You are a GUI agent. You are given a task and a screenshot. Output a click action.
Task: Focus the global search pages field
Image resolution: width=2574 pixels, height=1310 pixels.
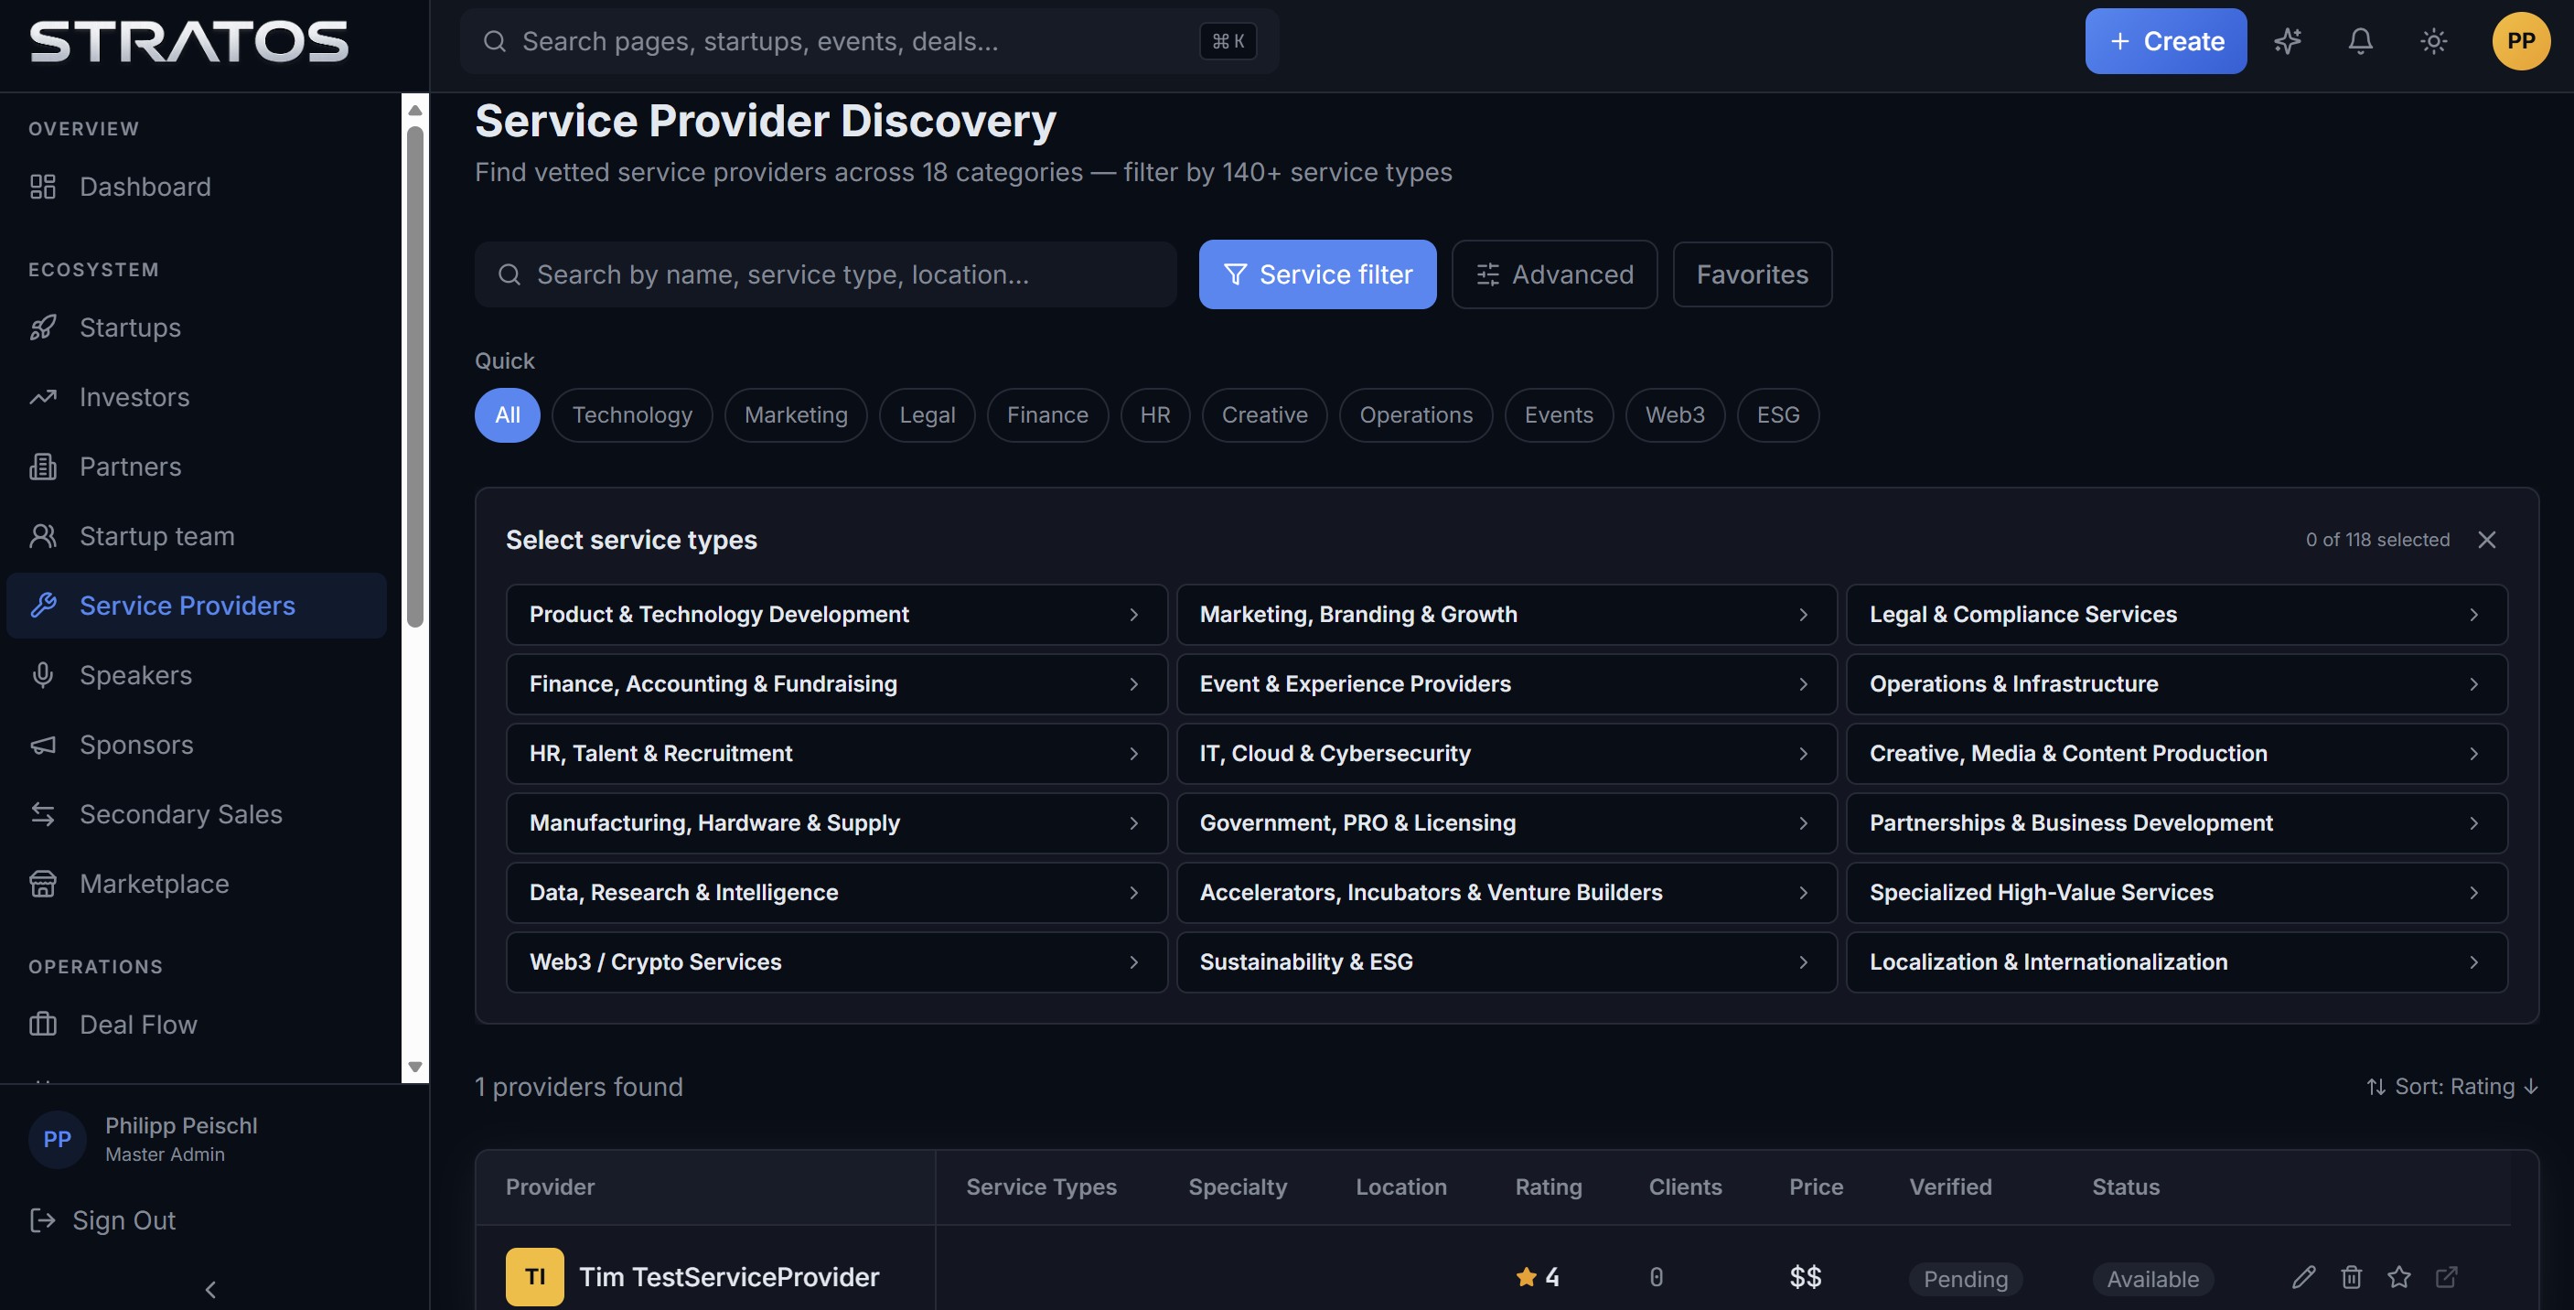tap(869, 41)
